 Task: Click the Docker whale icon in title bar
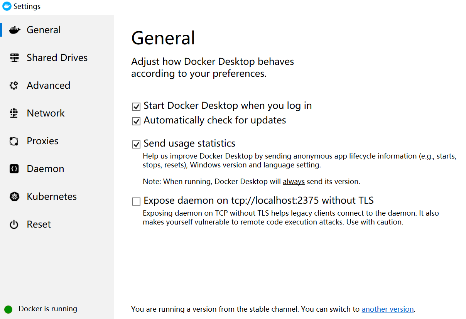click(6, 6)
